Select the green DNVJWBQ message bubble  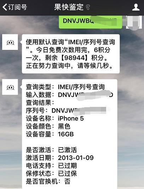90,22
